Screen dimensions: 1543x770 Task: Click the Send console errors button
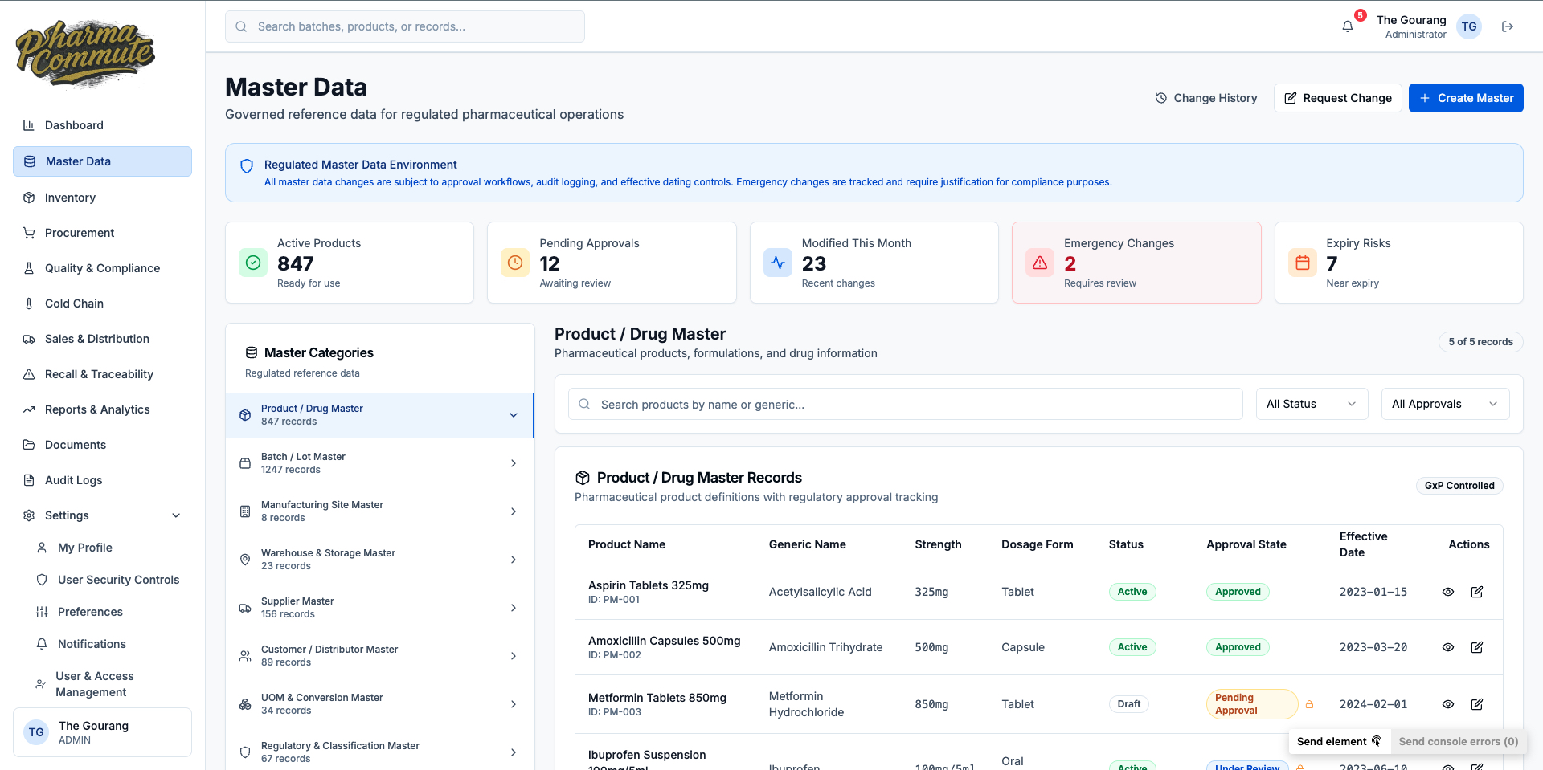pos(1459,741)
